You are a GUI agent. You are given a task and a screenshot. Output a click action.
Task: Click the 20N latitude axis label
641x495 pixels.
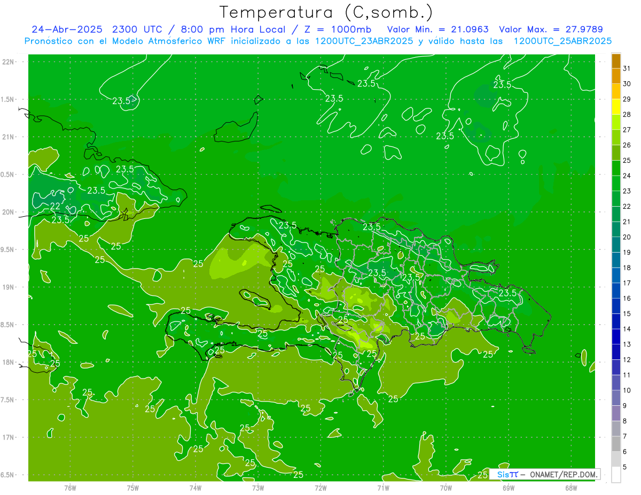8,212
